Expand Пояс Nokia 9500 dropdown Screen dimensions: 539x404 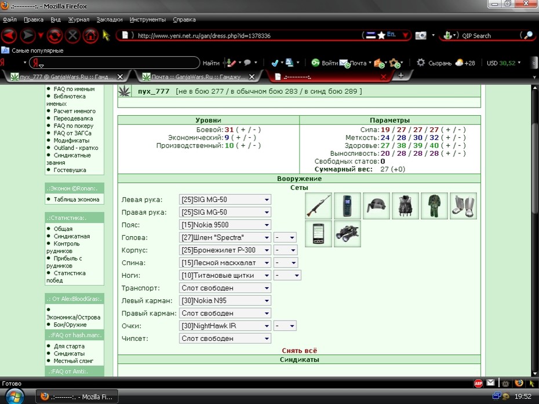click(x=225, y=225)
